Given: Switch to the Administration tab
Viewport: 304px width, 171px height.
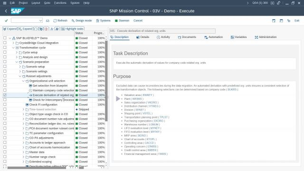Looking at the screenshot, I should 266,37.
